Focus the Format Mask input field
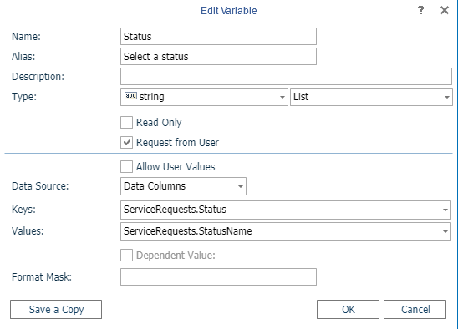Viewport: 458px width, 329px height. pos(218,276)
